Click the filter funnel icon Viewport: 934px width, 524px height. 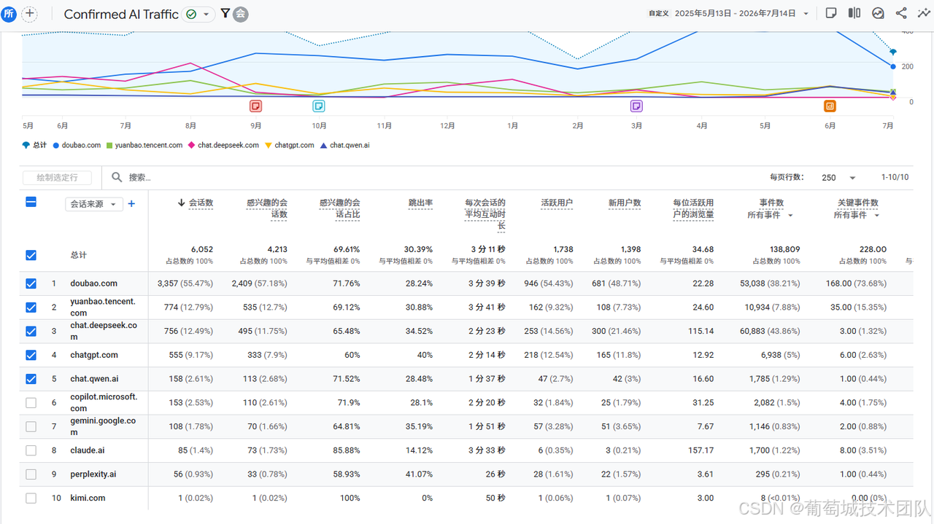pos(225,13)
